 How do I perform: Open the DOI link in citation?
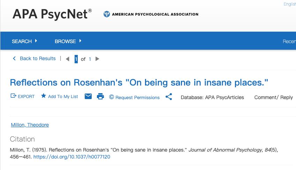[x=72, y=157]
